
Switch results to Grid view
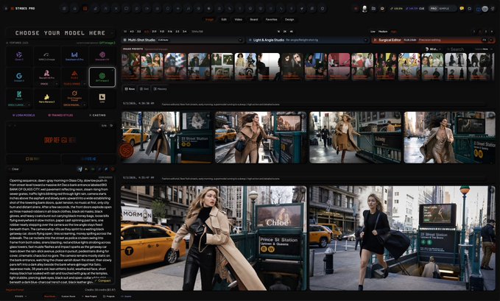point(144,89)
